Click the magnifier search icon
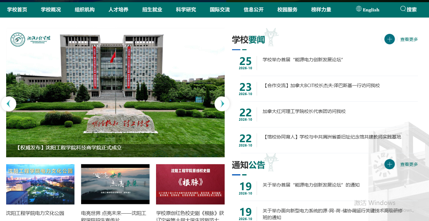This screenshot has width=429, height=221. coord(403,9)
